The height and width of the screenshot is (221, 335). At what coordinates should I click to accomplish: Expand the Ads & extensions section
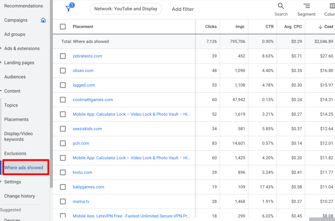[1, 48]
